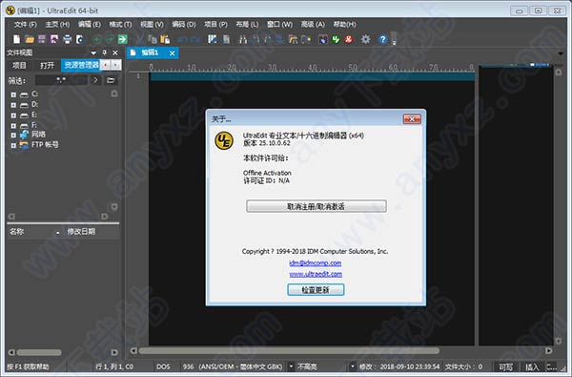Viewport: 572px width, 377px height.
Task: Select the 资源管理器 panel tab
Action: 81,66
